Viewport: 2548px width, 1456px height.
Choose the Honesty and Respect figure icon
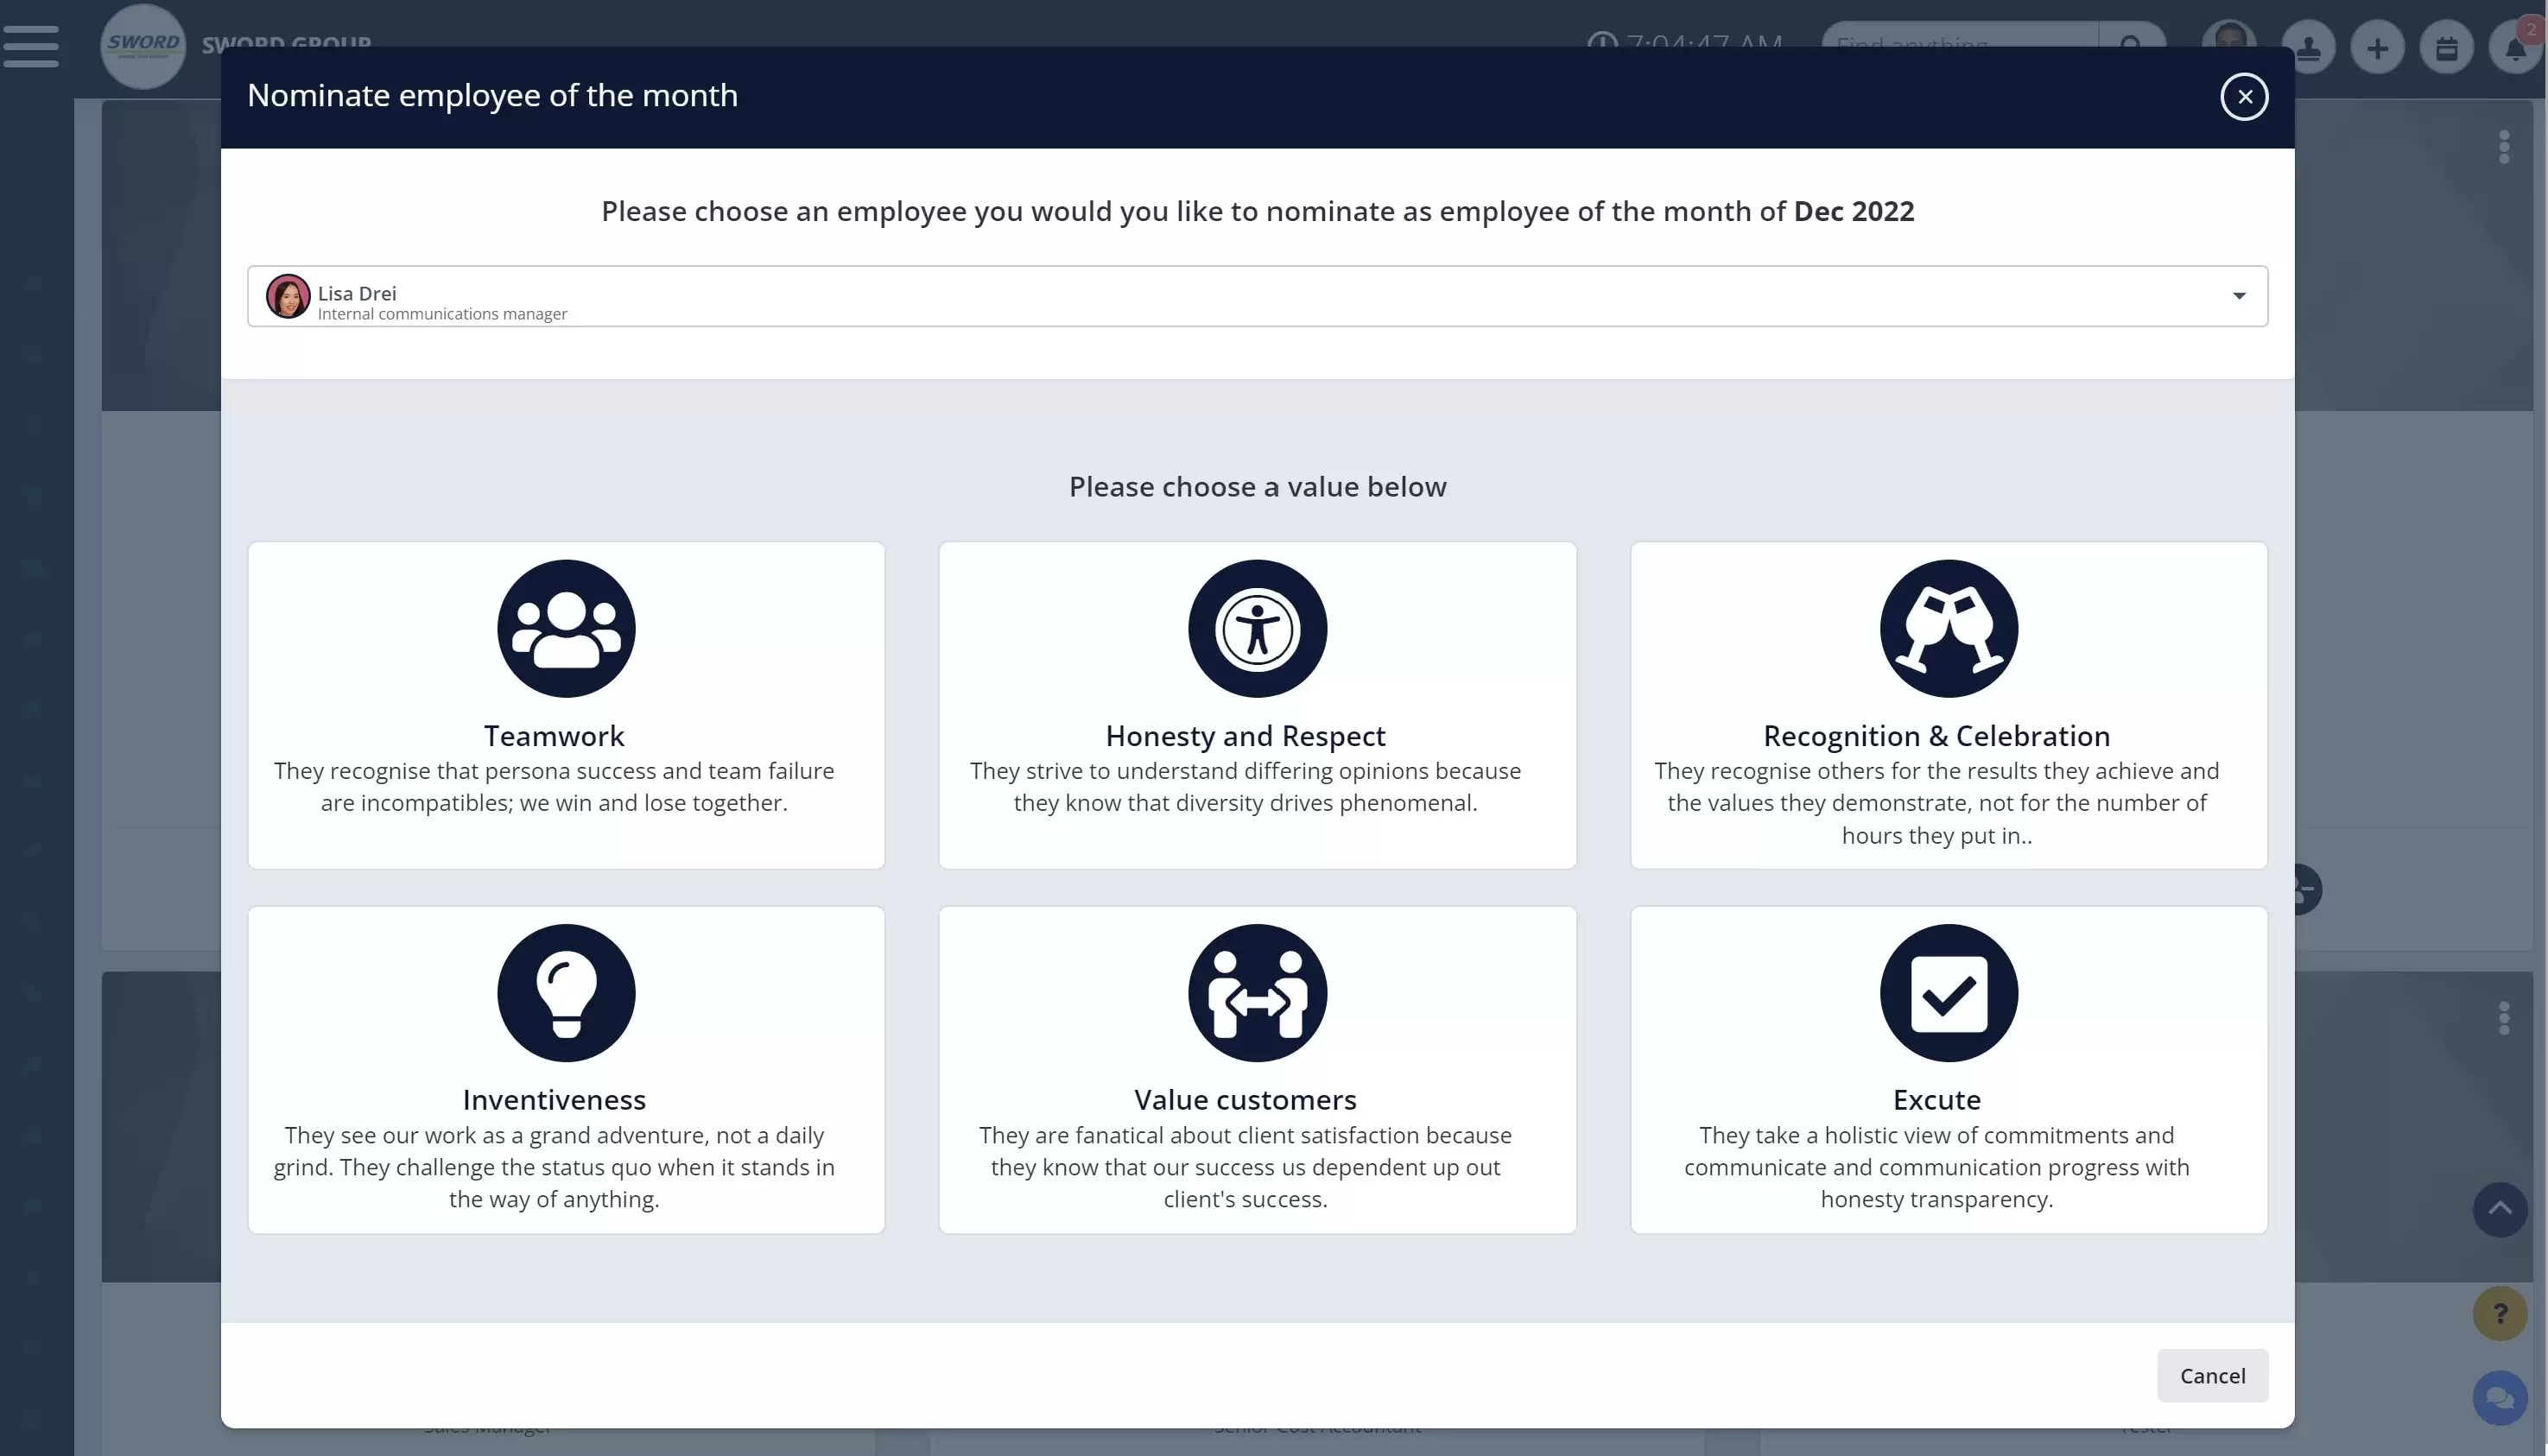tap(1257, 628)
